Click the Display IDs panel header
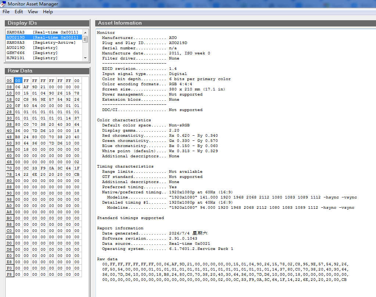Screen dimensions: 376x297 pyautogui.click(x=47, y=23)
